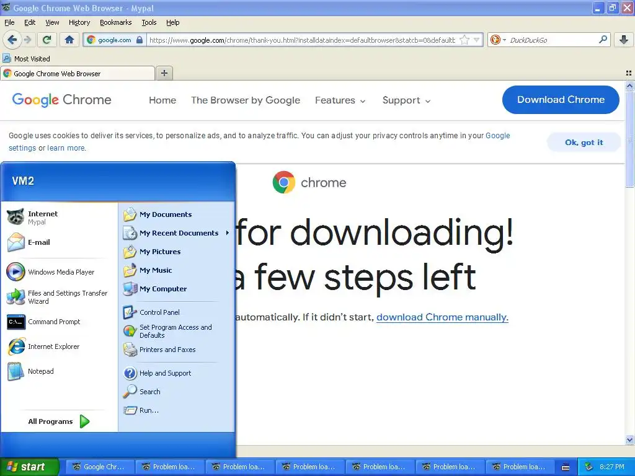Click the DuckDuckGo search field

(552, 40)
